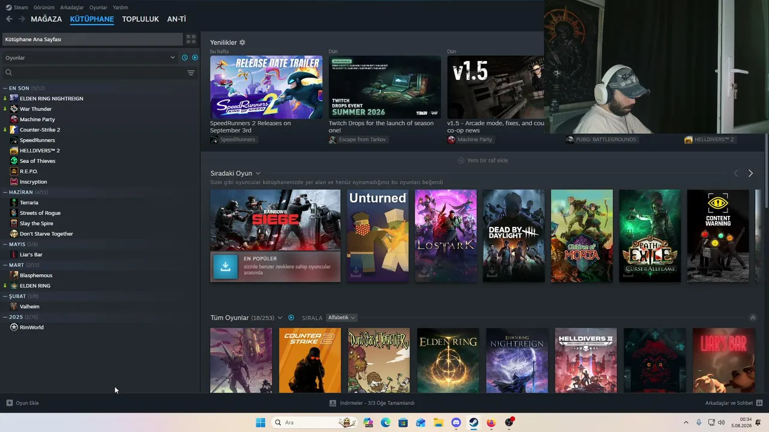769x432 pixels.
Task: Open the Görünüm menu
Action: pos(44,7)
